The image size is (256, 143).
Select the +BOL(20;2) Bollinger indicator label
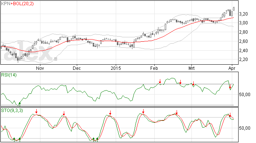coord(22,4)
